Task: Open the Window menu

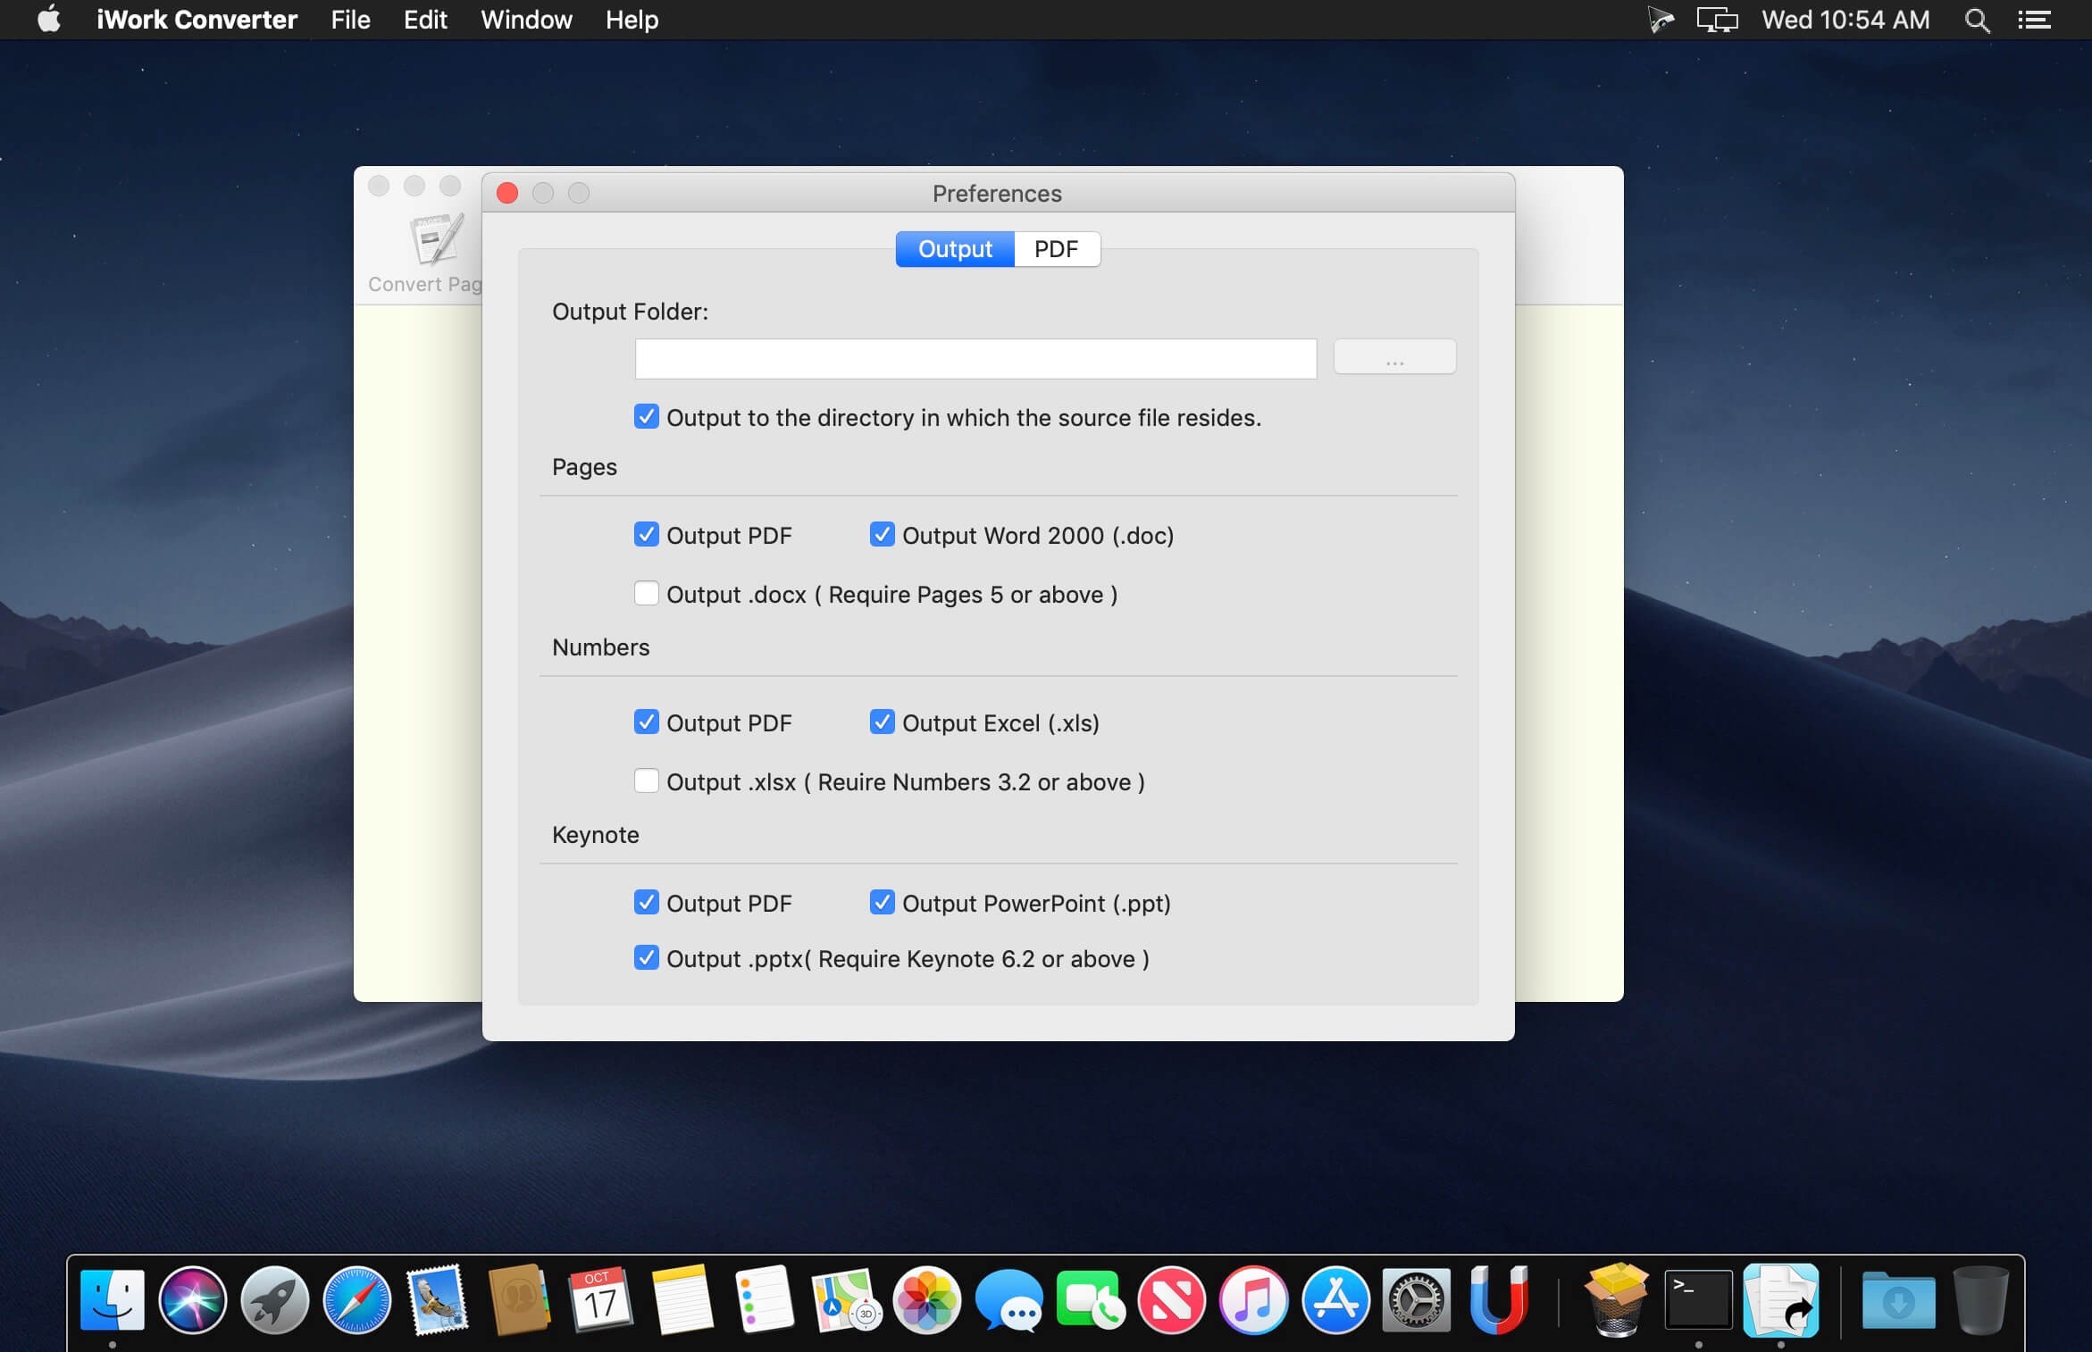Action: pyautogui.click(x=525, y=19)
